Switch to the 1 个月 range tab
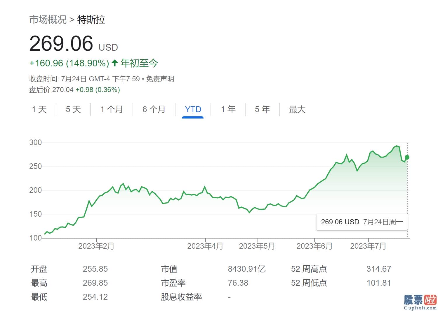The image size is (438, 311). click(112, 109)
